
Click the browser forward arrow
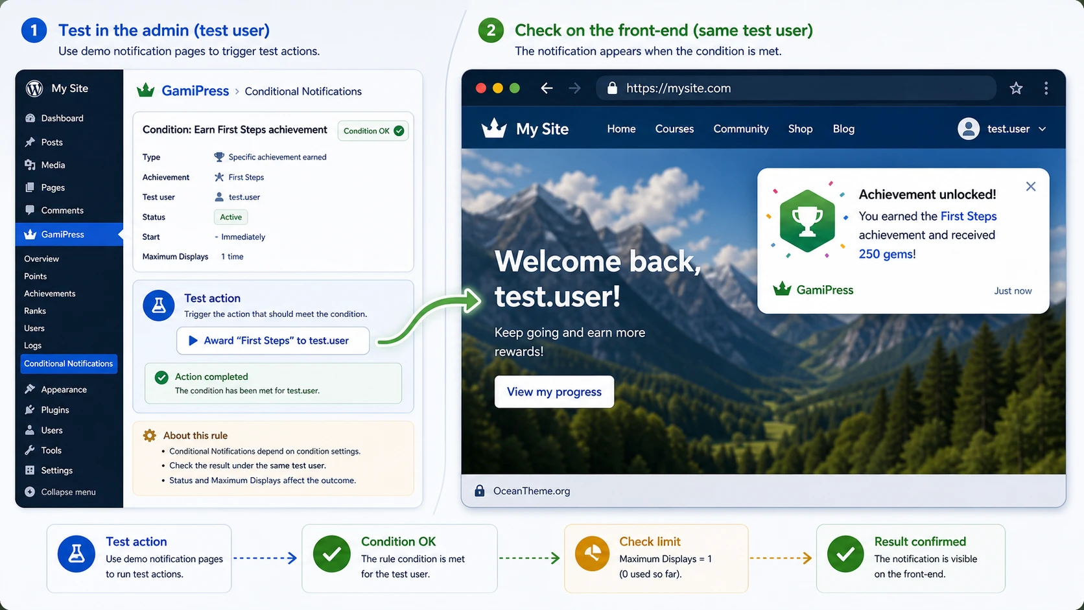tap(574, 88)
